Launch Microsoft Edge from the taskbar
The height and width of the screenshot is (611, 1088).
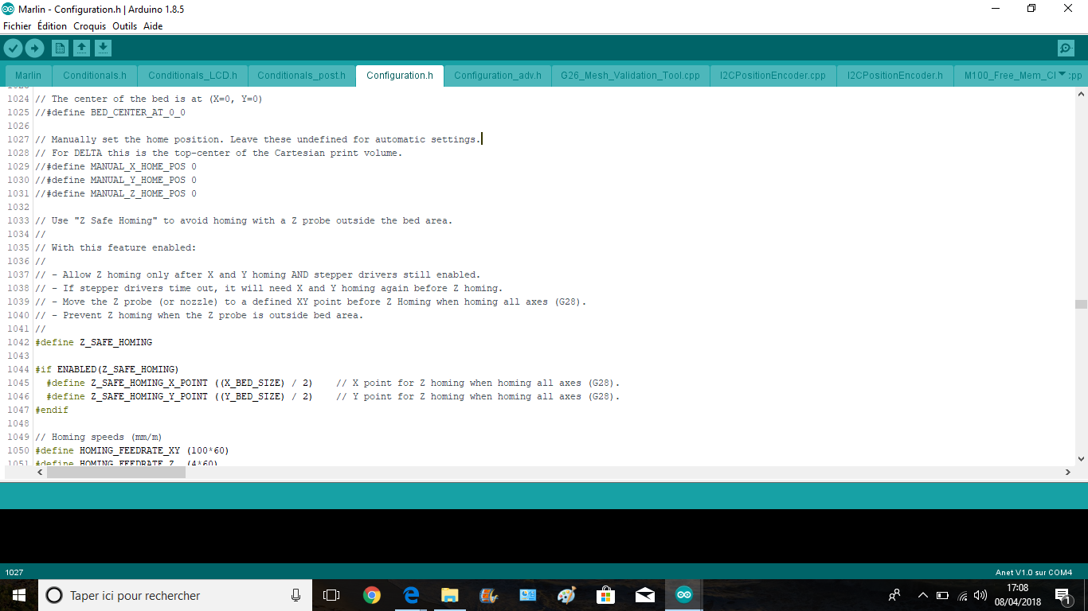(x=411, y=595)
